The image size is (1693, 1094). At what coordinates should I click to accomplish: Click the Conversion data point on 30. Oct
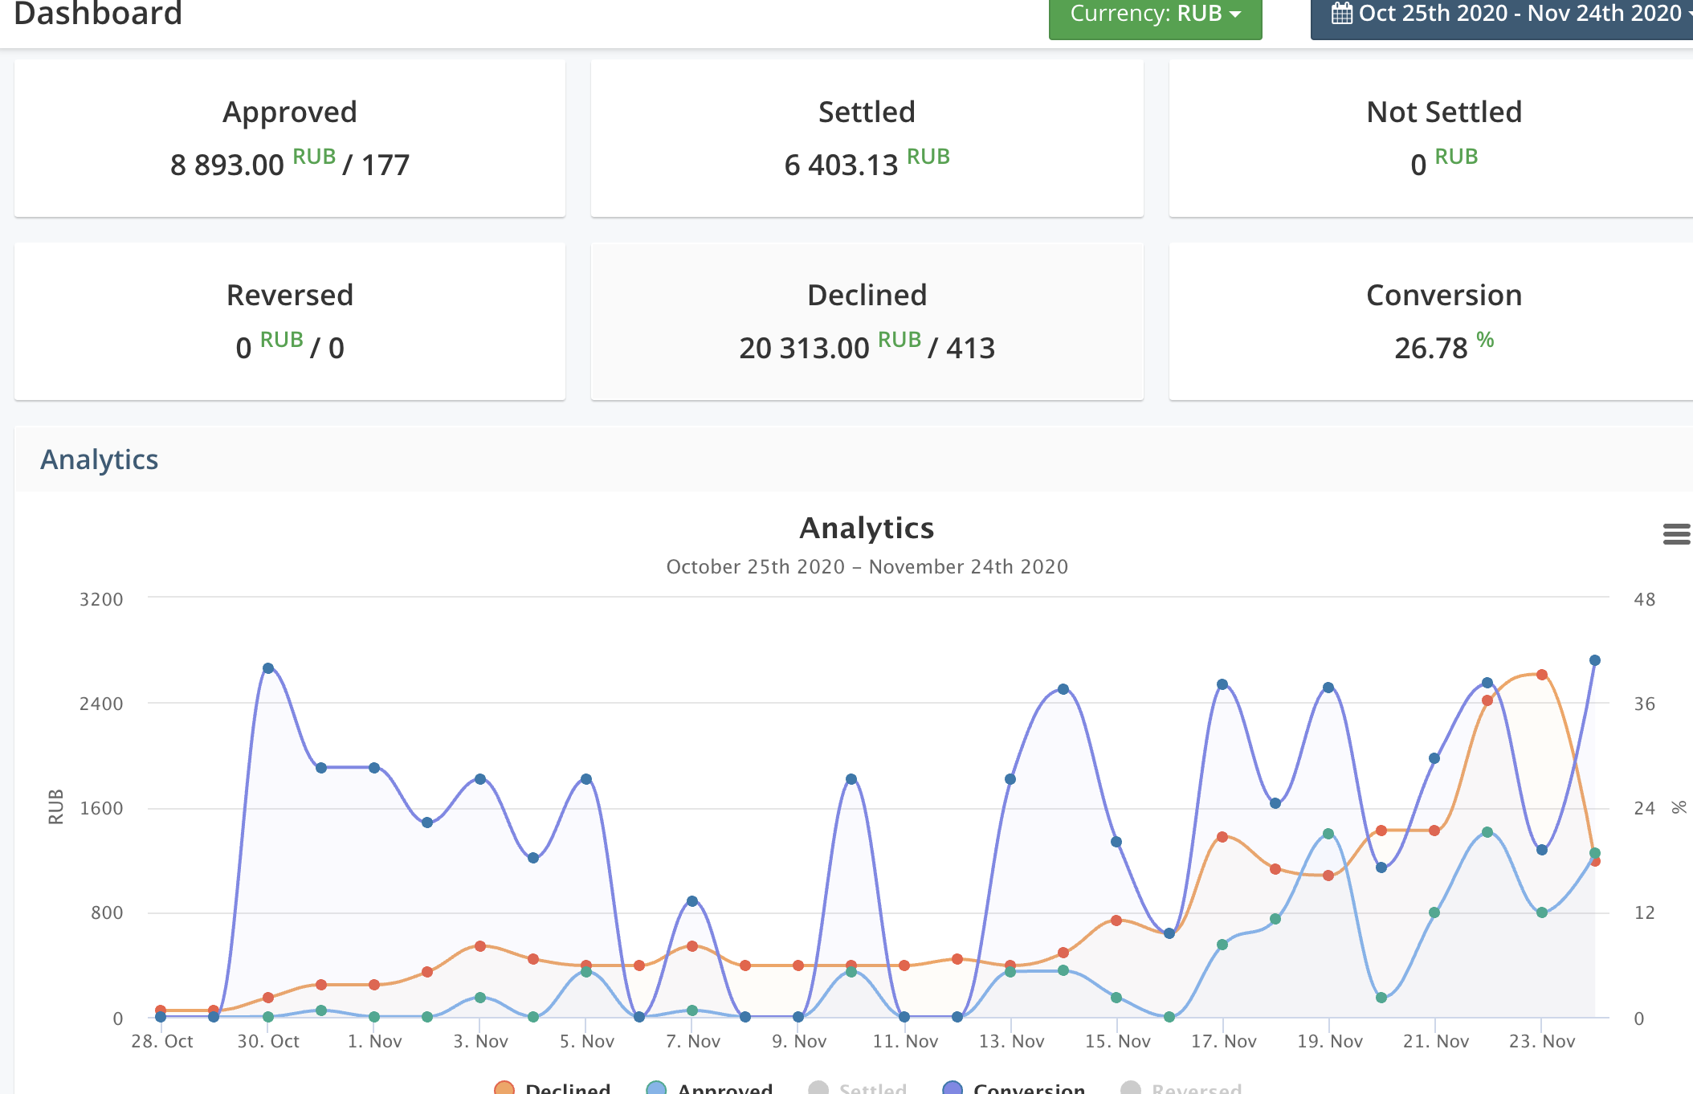coord(268,668)
